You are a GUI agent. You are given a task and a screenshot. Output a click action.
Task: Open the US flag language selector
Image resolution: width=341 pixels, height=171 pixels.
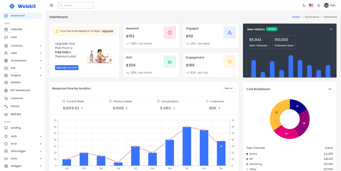click(x=311, y=5)
